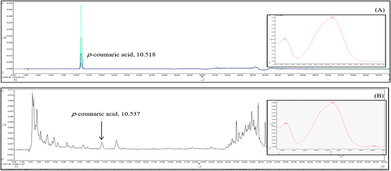The width and height of the screenshot is (391, 171).
Task: Click the cursor readout 0.01239 AU in A
Action: click(18, 78)
